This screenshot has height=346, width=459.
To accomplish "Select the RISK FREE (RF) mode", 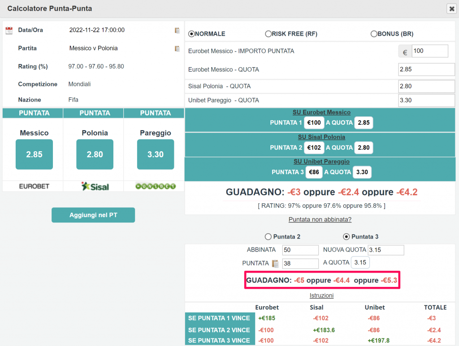I will tap(268, 34).
